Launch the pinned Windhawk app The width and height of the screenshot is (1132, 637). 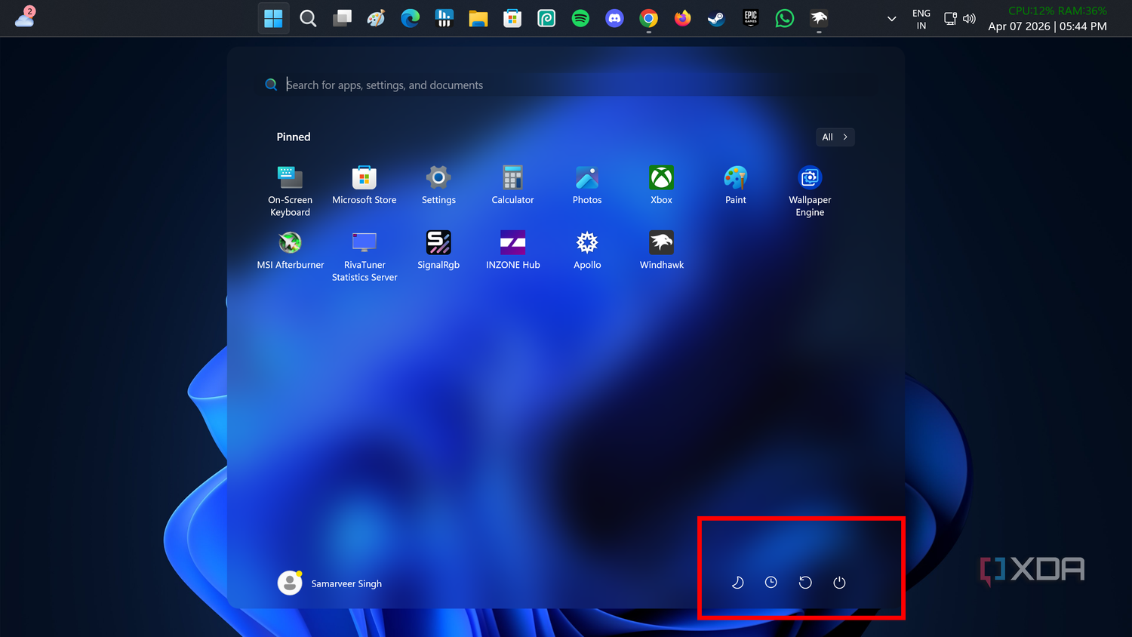click(661, 251)
